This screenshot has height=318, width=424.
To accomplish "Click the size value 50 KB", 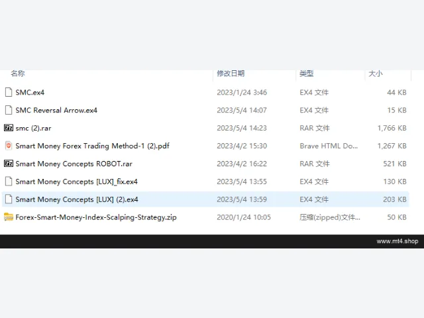I will click(397, 217).
